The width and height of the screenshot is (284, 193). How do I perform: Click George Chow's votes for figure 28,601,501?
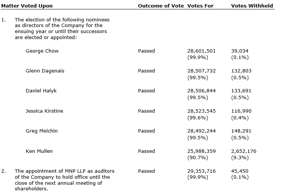(201, 51)
